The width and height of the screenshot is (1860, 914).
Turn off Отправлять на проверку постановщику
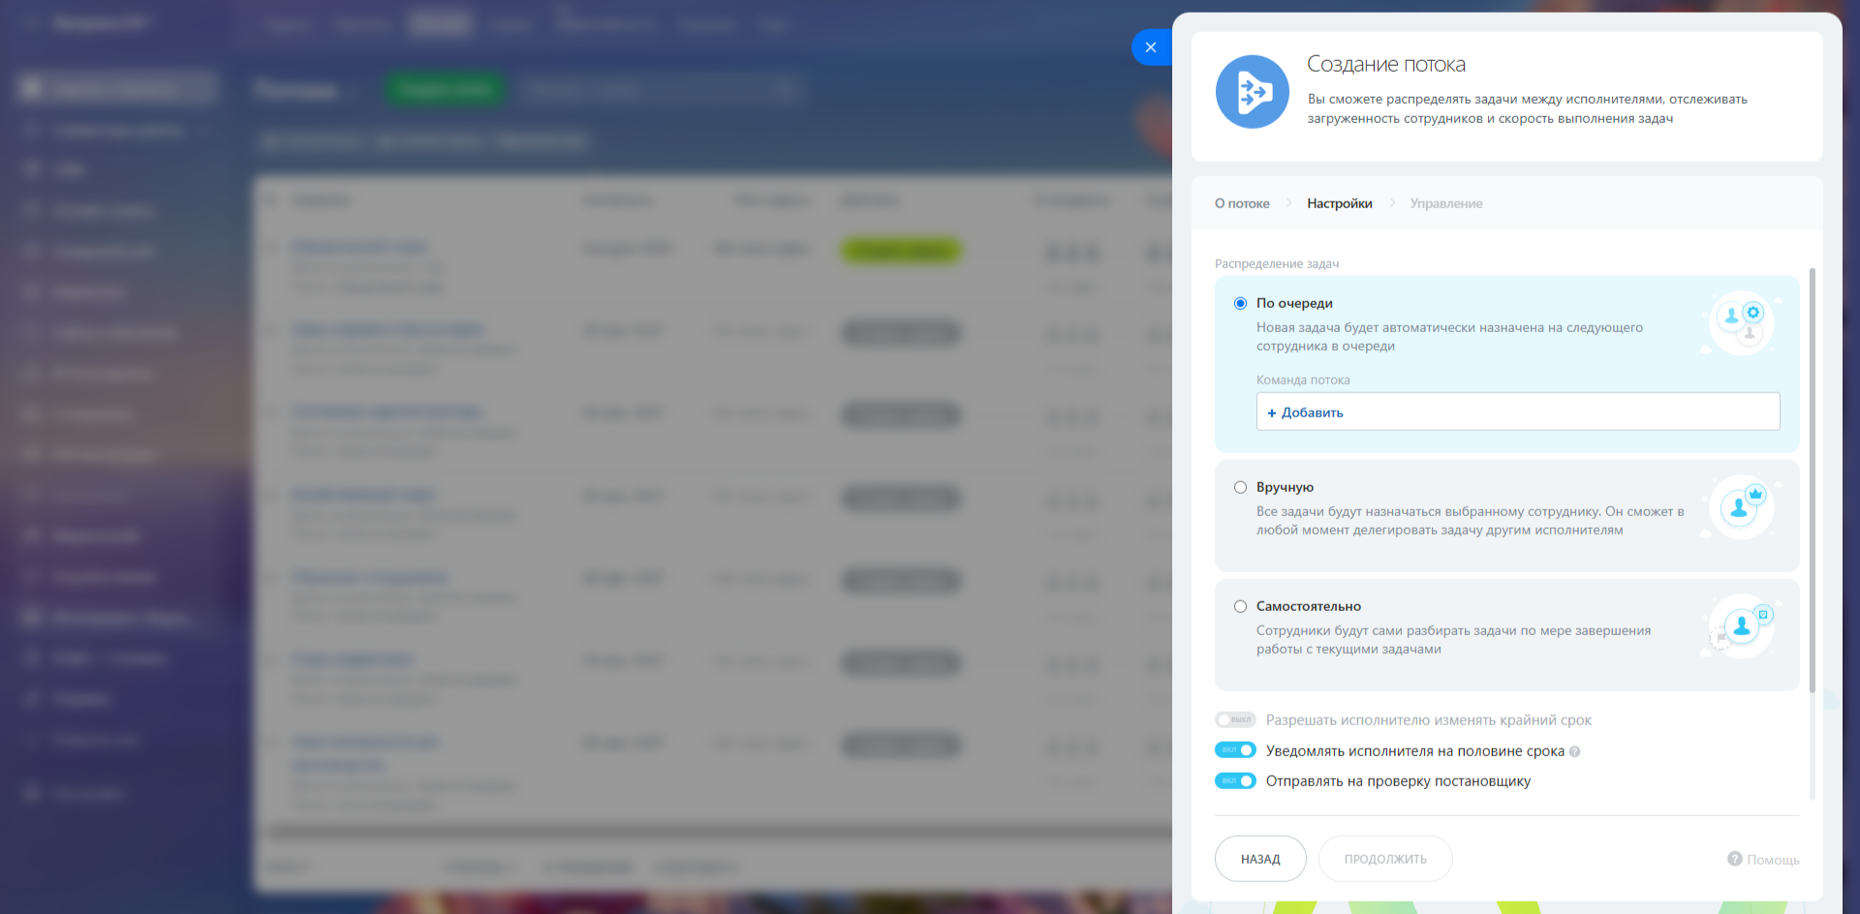[1235, 781]
